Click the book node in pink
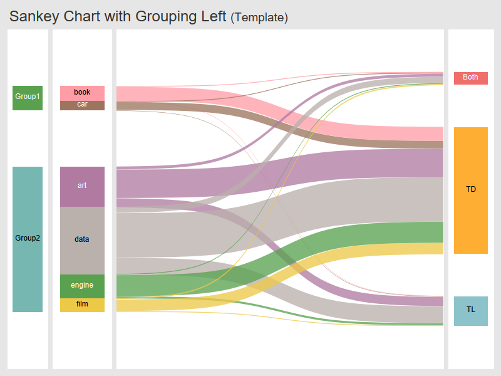The height and width of the screenshot is (376, 501). coord(82,91)
